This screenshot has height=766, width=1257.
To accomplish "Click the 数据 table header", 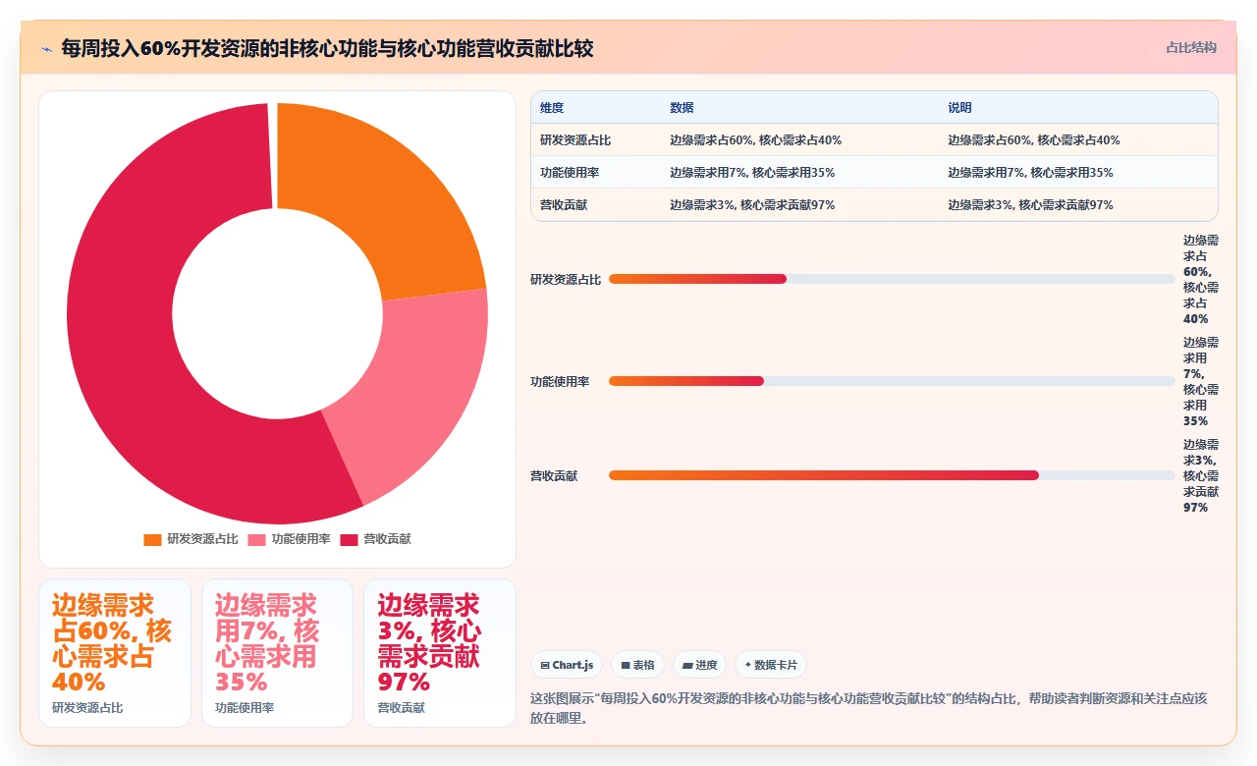I will click(682, 108).
